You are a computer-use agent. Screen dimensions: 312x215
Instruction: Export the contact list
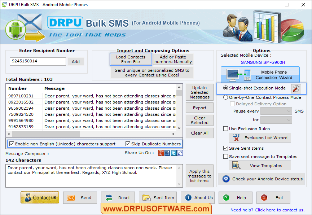(199, 108)
